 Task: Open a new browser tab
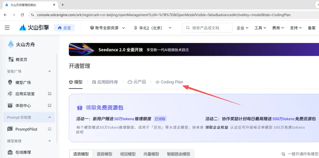pyautogui.click(x=63, y=5)
